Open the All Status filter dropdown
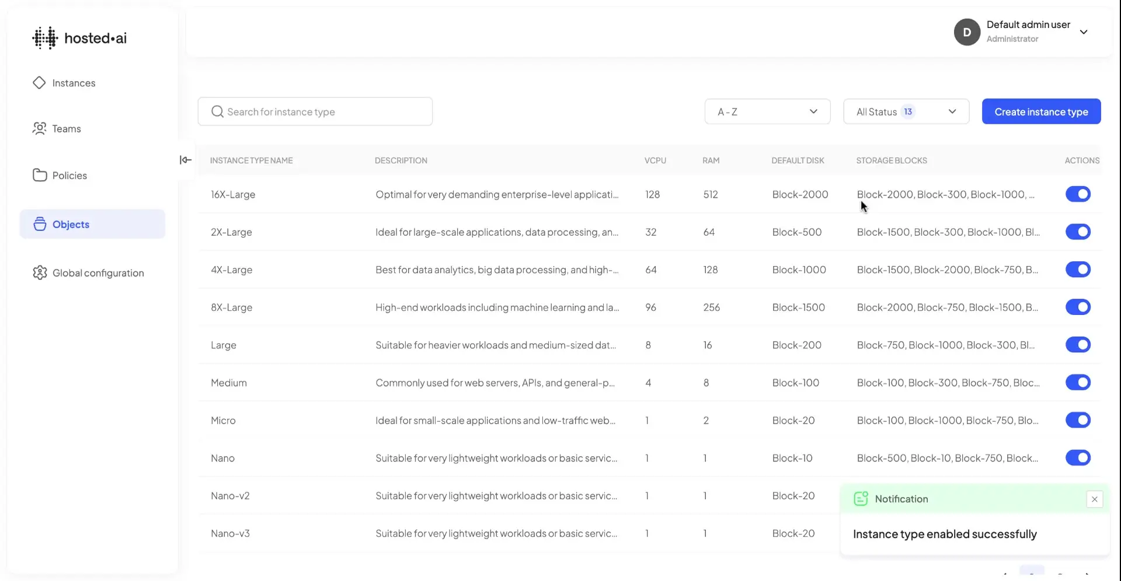1121x581 pixels. (906, 111)
